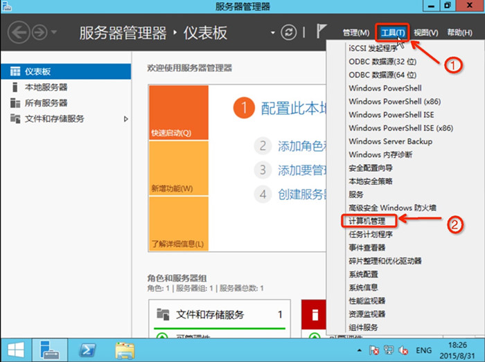Expand dropdown arrow beside refresh icon
Image resolution: width=485 pixels, height=362 pixels.
[x=272, y=33]
